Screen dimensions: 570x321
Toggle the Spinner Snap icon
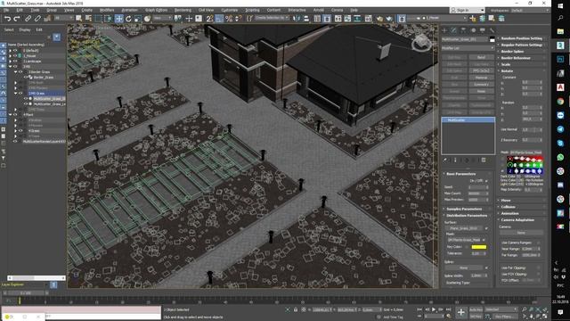point(238,18)
